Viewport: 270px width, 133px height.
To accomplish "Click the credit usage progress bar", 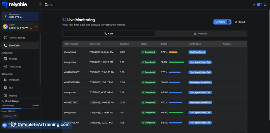I will [x=20, y=108].
